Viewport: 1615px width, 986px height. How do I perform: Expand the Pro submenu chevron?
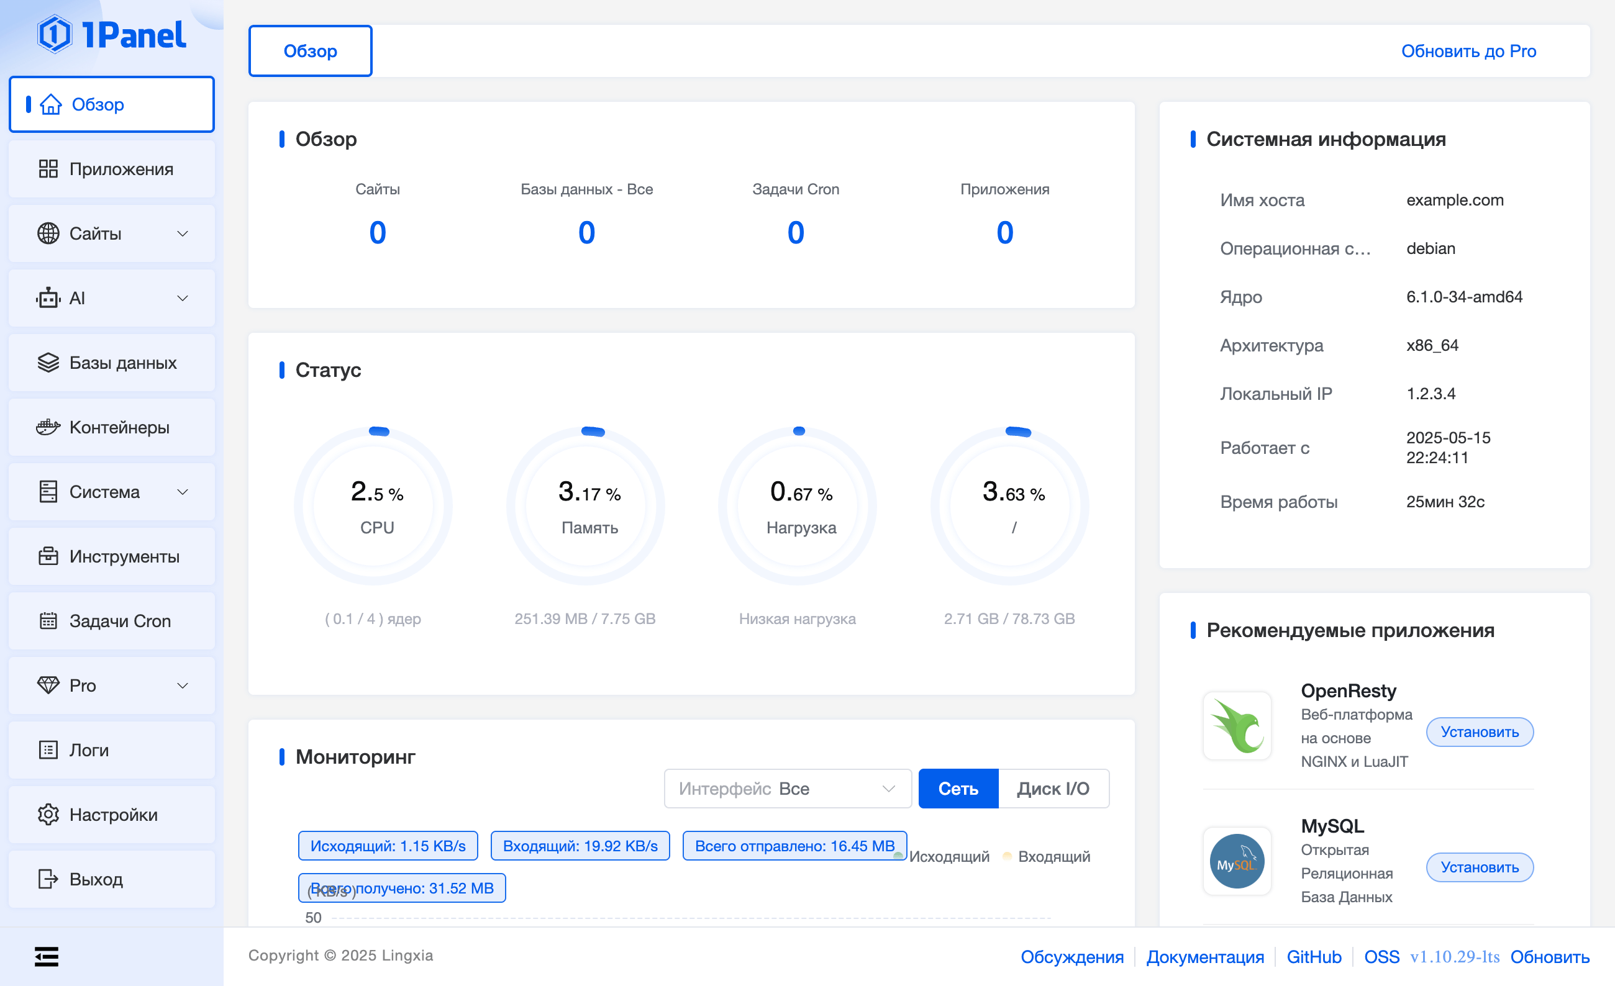183,685
